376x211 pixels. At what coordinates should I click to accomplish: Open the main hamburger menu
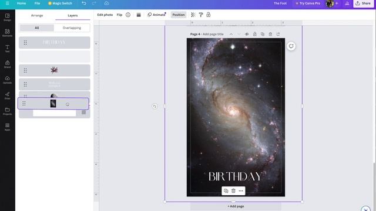tap(8, 4)
